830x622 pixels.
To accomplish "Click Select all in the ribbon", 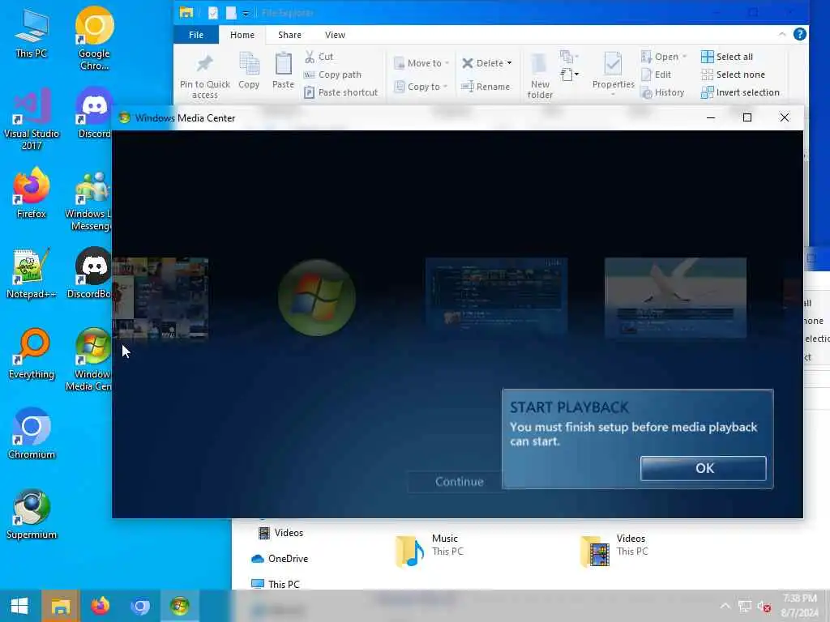I will (727, 57).
